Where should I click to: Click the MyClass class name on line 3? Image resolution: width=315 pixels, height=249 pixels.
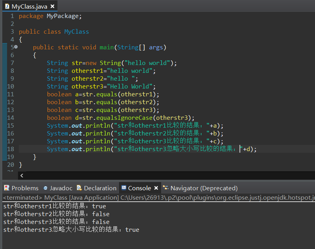[x=77, y=32]
